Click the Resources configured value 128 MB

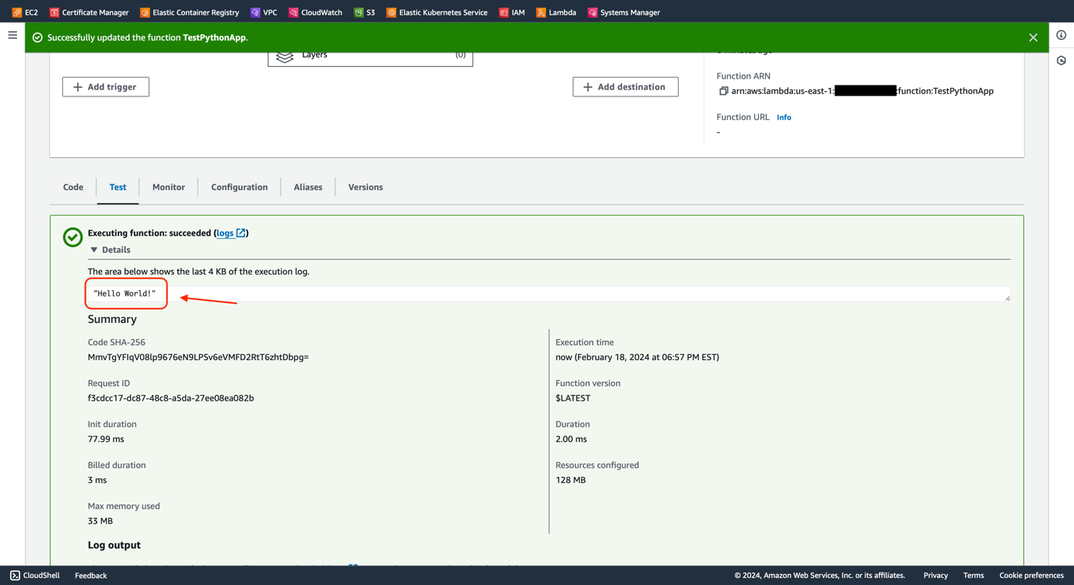tap(570, 480)
